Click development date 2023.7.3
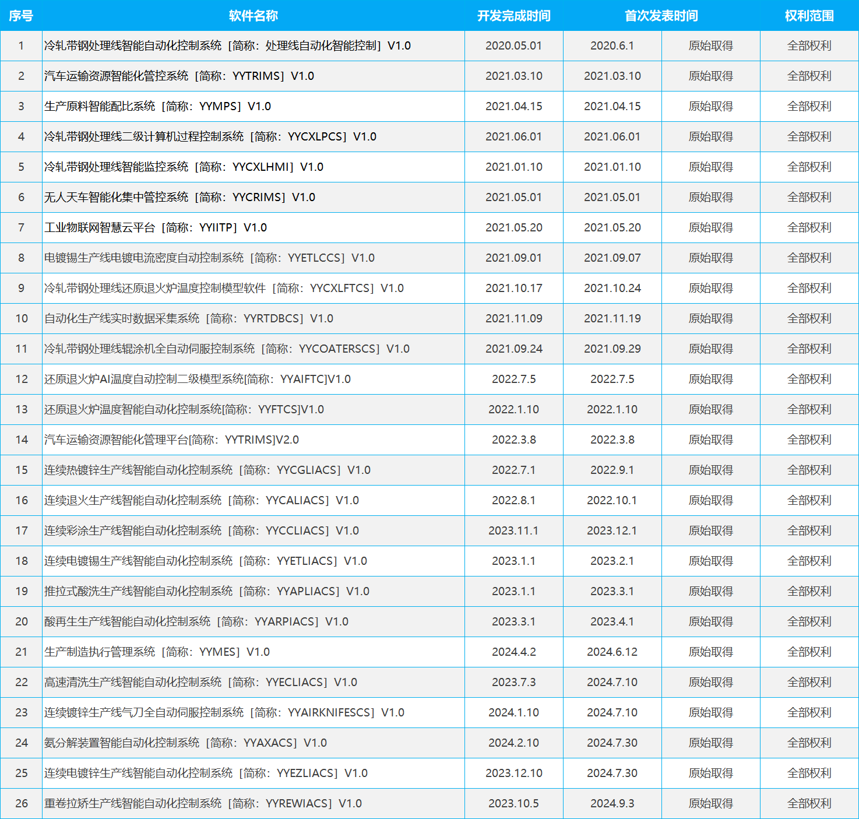Screen dimensions: 859x819 [x=514, y=683]
